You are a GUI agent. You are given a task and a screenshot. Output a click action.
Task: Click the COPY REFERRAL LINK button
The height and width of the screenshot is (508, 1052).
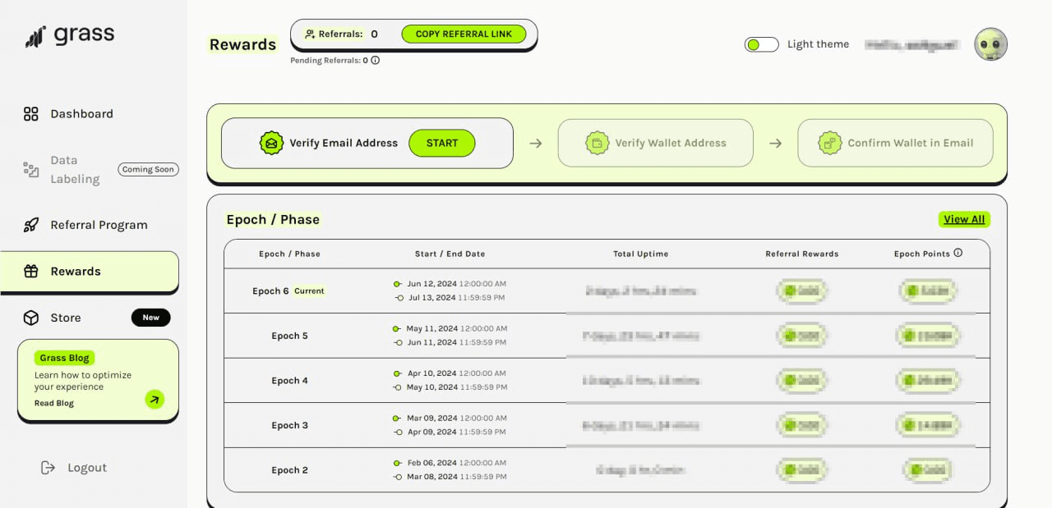464,34
